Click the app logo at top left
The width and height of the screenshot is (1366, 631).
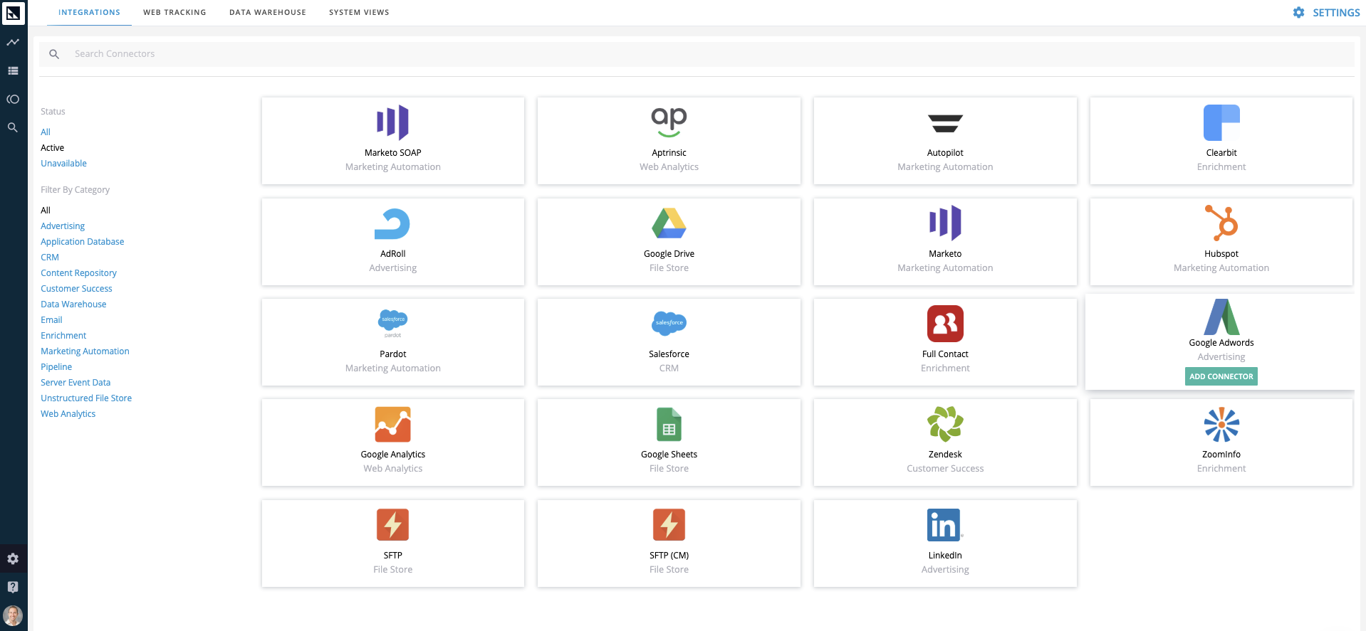(x=13, y=13)
